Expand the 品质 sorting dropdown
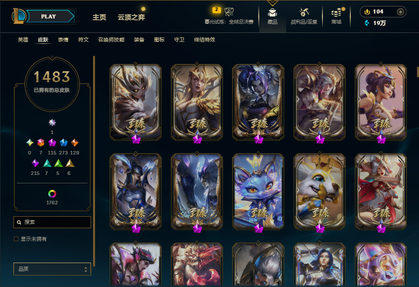419x287 pixels. [52, 269]
